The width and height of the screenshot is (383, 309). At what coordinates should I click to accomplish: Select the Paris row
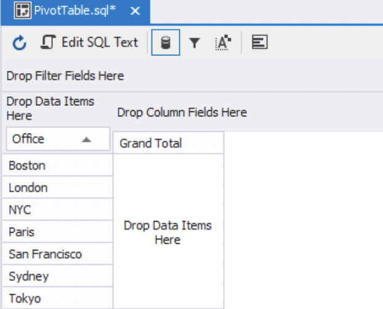coord(57,232)
